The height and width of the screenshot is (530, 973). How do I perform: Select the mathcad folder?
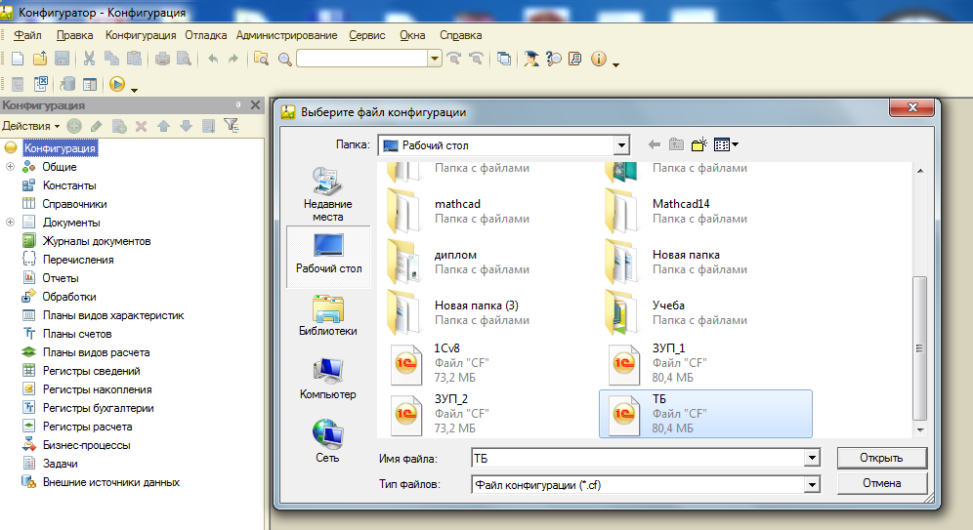(x=487, y=212)
